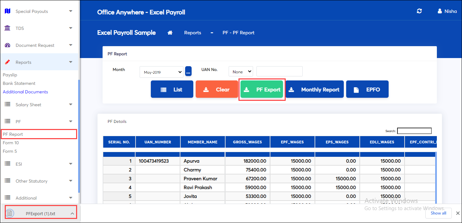Select PF Report in the sidebar
The width and height of the screenshot is (462, 223).
pyautogui.click(x=13, y=134)
